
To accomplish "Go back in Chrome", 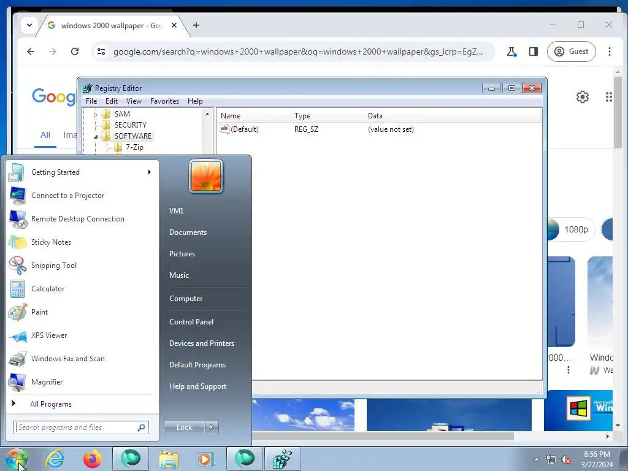I will click(x=31, y=52).
